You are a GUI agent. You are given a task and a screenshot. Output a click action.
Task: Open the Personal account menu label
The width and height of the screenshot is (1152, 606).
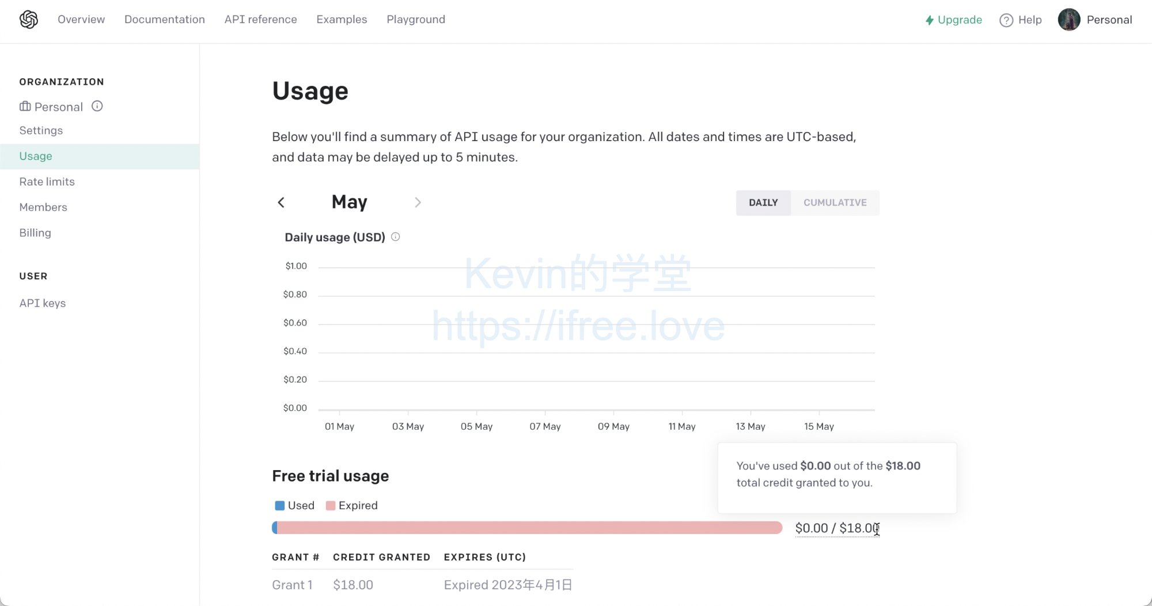pos(1109,20)
